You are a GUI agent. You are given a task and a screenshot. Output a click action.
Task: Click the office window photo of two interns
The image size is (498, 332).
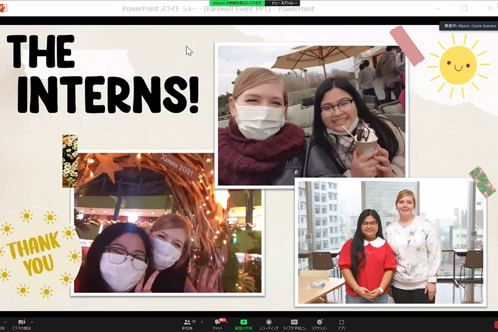(x=391, y=242)
